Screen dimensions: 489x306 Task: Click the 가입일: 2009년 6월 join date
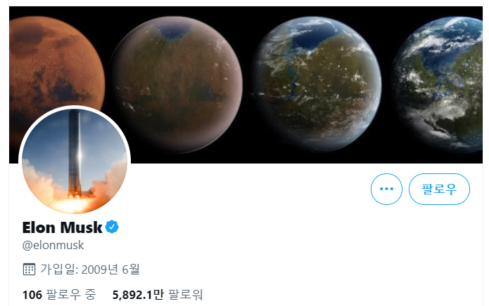(x=90, y=270)
